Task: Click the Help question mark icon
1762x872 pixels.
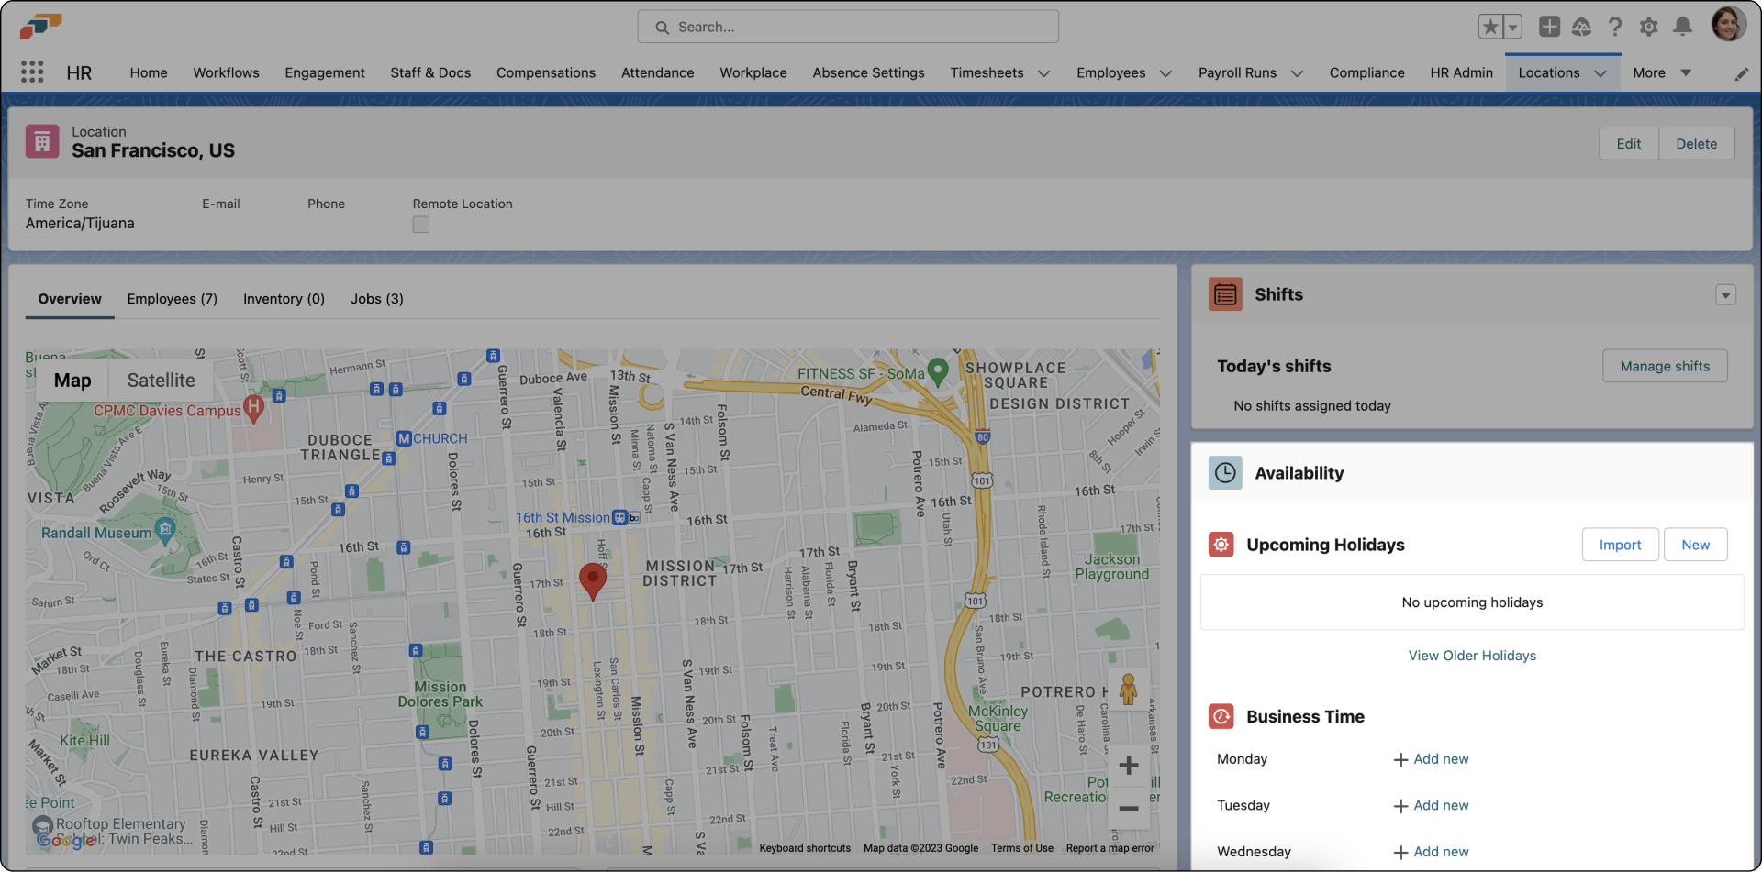Action: [x=1615, y=27]
